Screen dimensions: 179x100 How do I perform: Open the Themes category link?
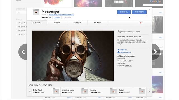pyautogui.click(x=57, y=17)
